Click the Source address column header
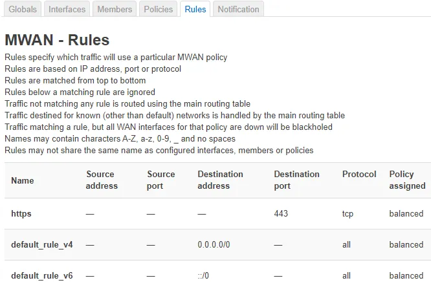This screenshot has width=431, height=287. (x=102, y=180)
